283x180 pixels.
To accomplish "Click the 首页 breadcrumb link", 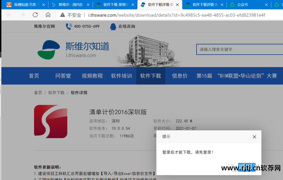I will 38,93.
